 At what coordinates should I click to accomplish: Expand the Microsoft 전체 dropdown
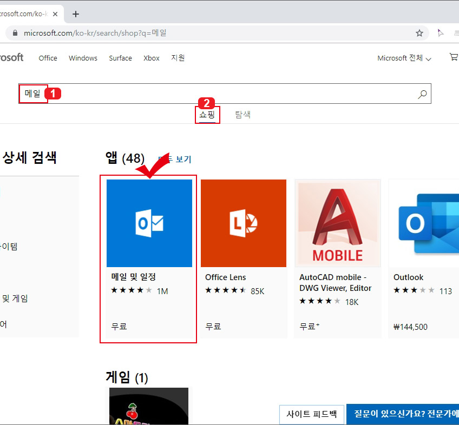(x=404, y=58)
